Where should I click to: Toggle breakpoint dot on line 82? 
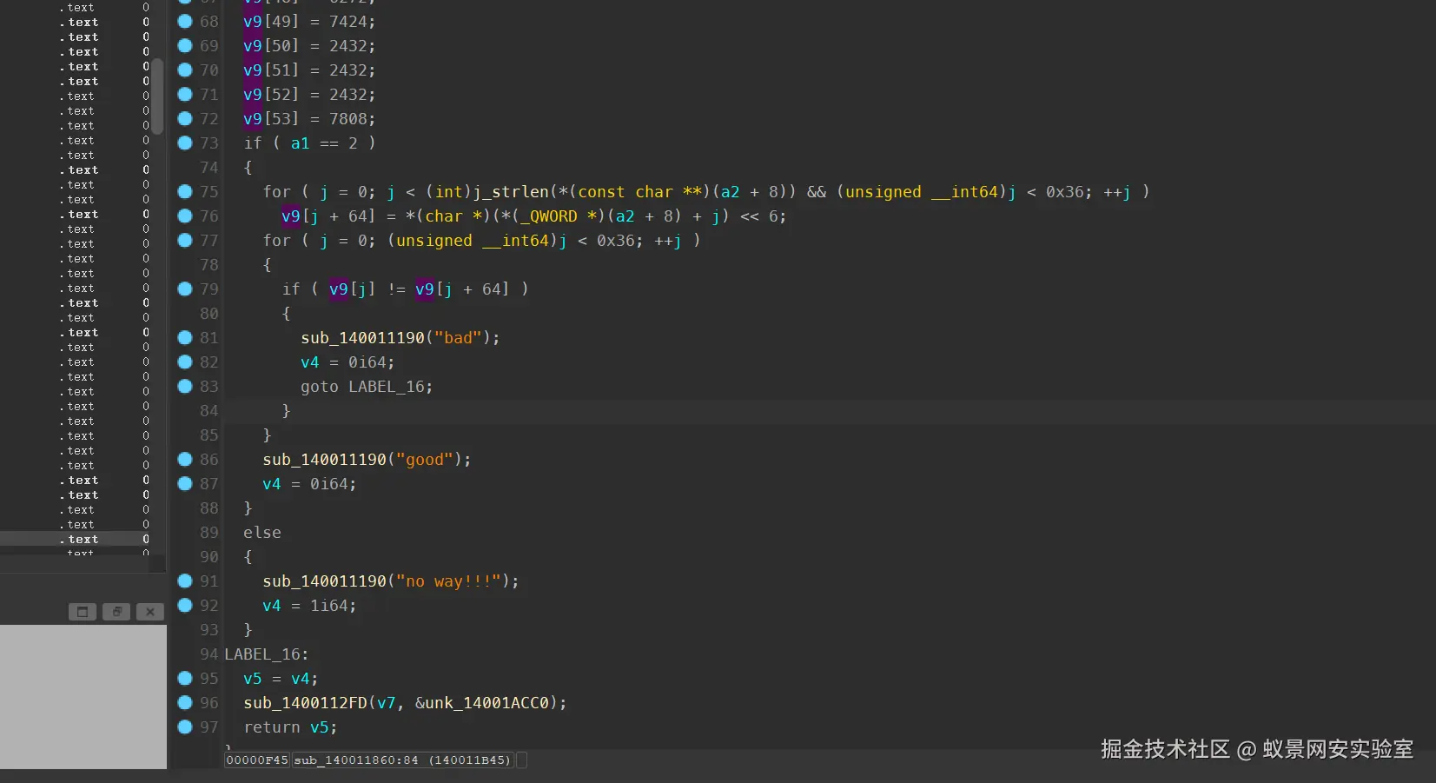pos(185,362)
